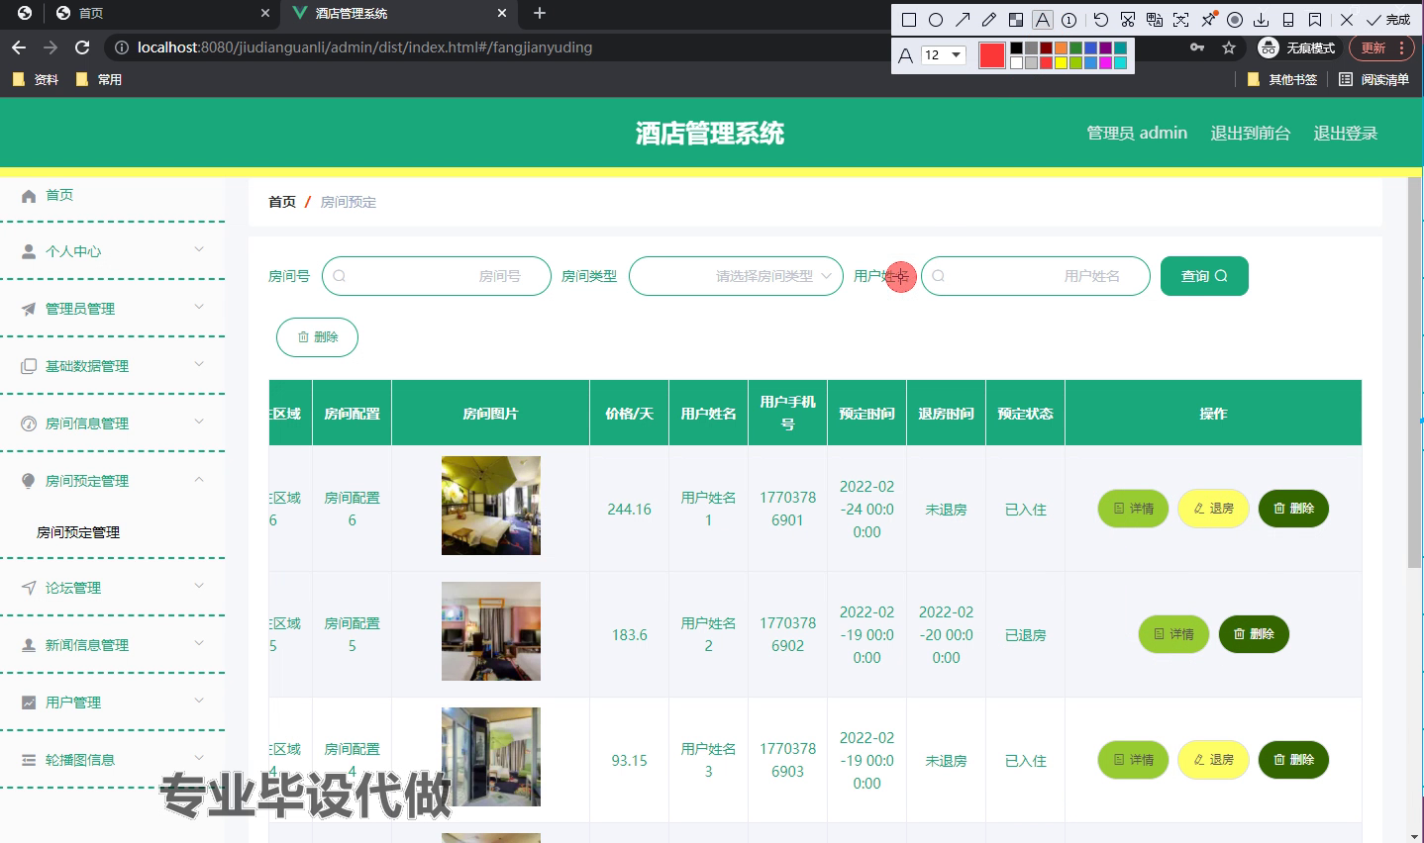The image size is (1424, 843).
Task: Open a new browser tab
Action: pyautogui.click(x=540, y=13)
